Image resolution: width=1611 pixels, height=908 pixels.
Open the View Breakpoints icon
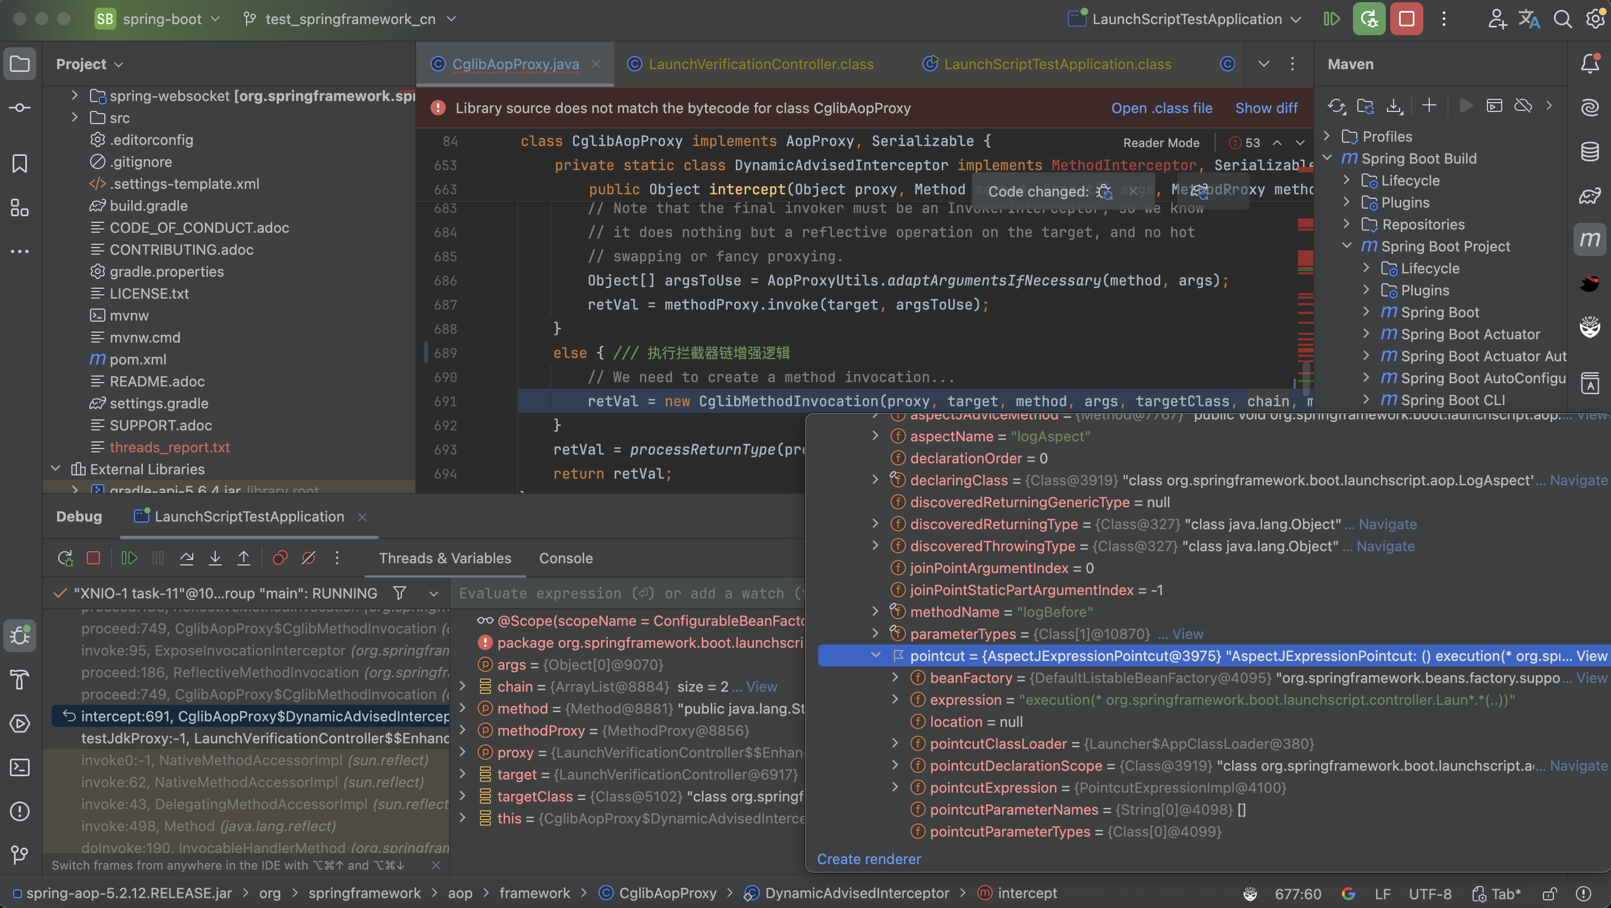pyautogui.click(x=279, y=558)
